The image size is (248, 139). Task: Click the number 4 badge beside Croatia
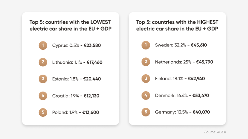[x=43, y=96]
